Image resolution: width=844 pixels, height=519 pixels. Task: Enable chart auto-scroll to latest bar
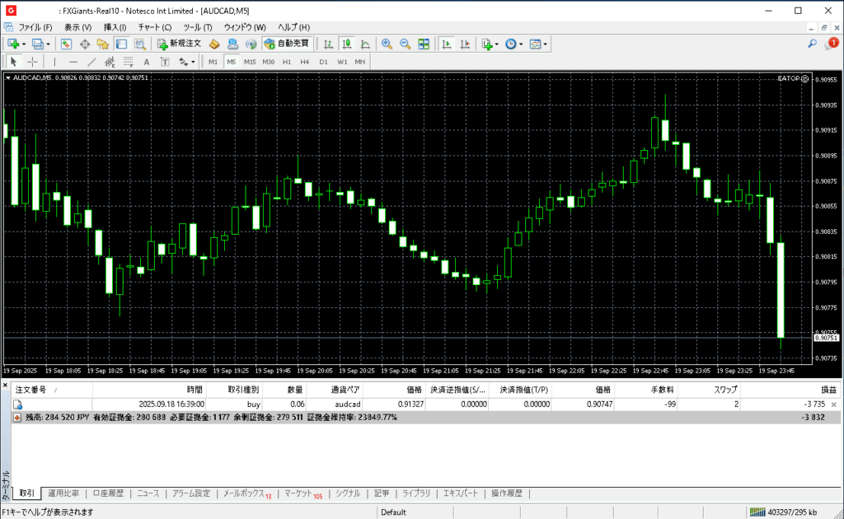[447, 44]
